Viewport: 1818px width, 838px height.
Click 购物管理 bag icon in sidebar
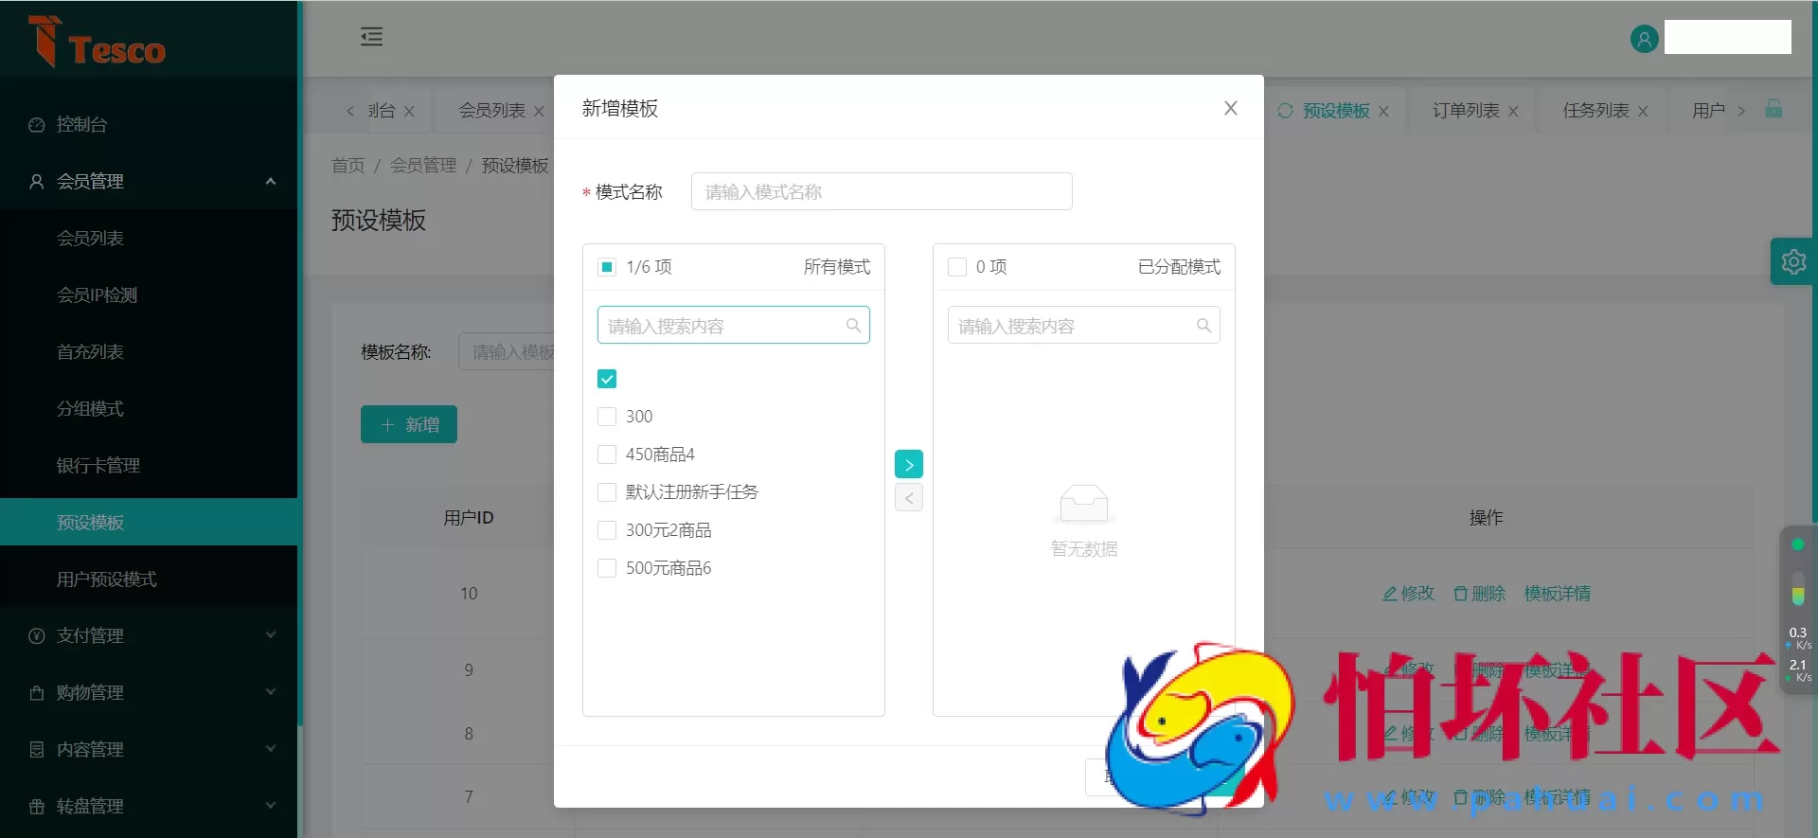[37, 693]
